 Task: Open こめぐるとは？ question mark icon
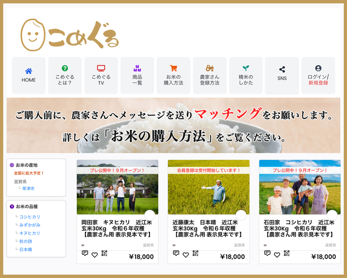(65, 68)
